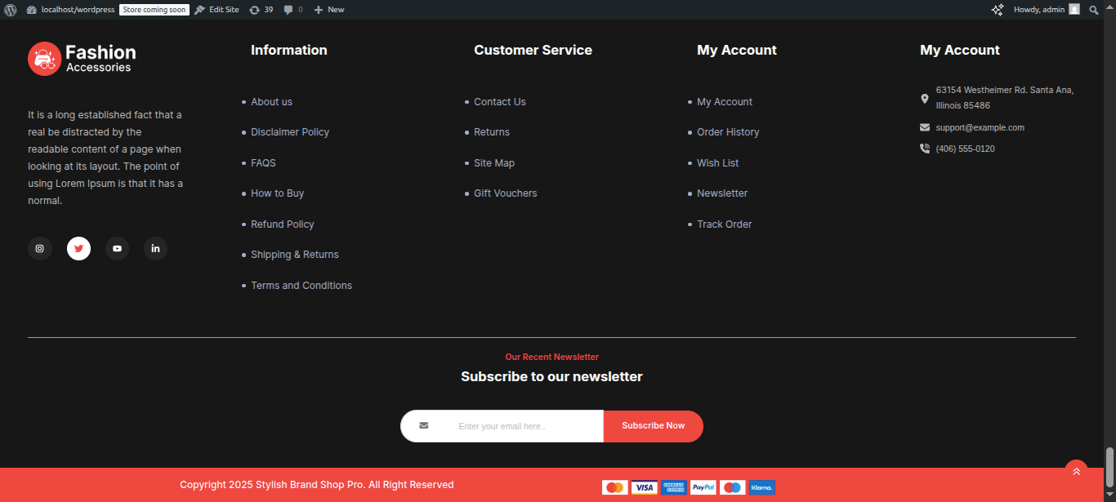Screen dimensions: 1116x502
Task: Open the Twitter social icon
Action: [x=78, y=249]
